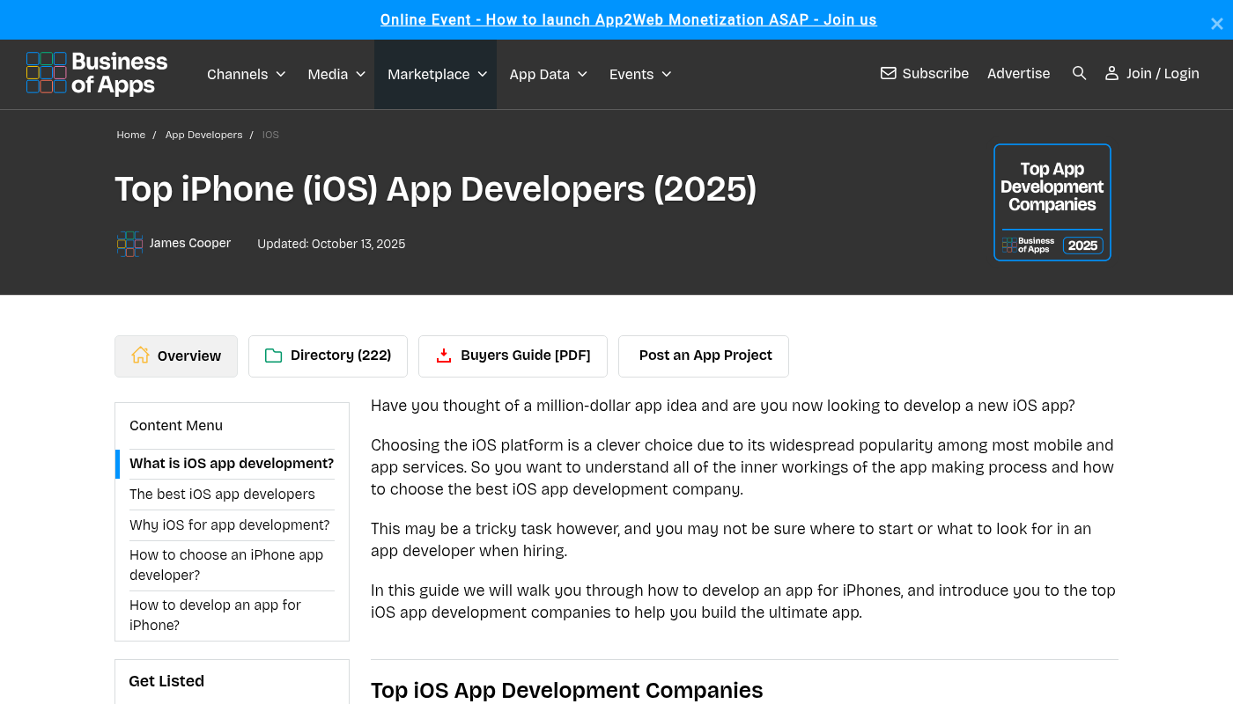Click the Join / Login user icon

tap(1112, 73)
